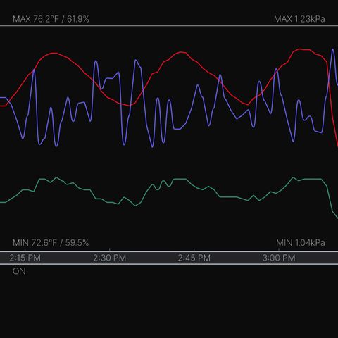Image resolution: width=338 pixels, height=338 pixels.
Task: Click the MAX 1.23kPa label
Action: point(299,19)
